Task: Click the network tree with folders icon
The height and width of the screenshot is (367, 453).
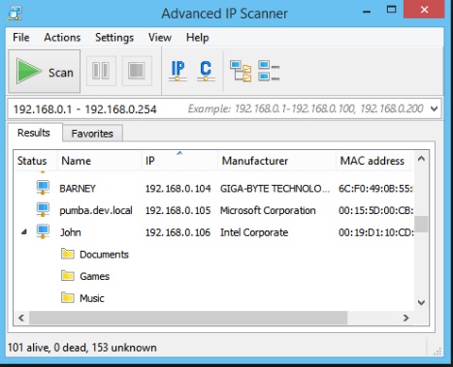Action: 241,71
